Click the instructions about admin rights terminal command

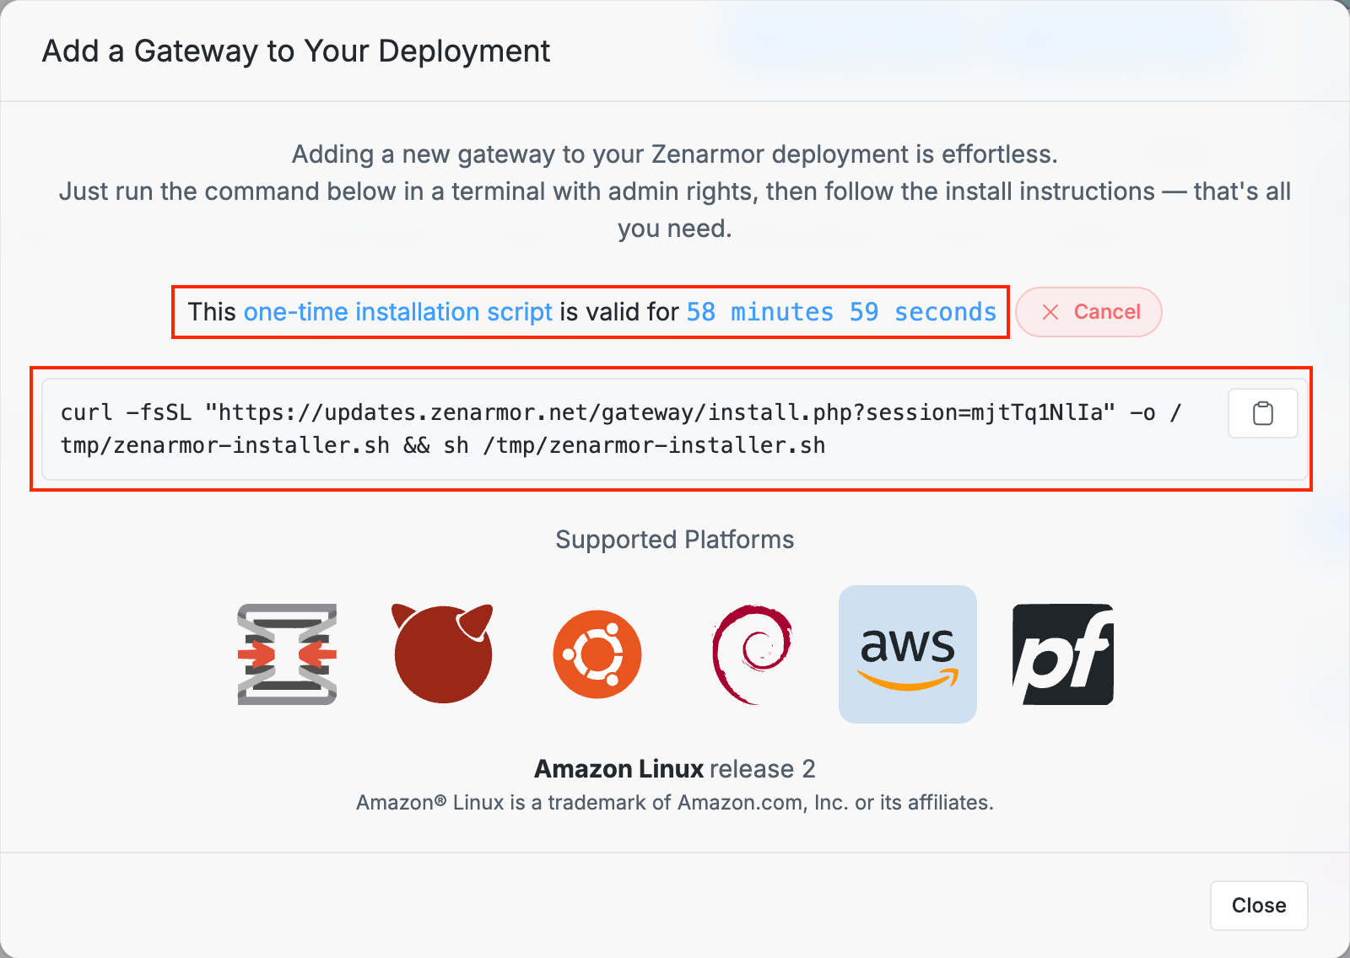(x=674, y=191)
